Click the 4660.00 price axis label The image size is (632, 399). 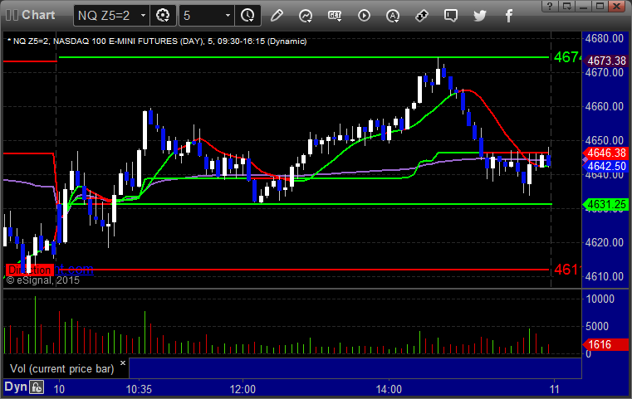pos(605,106)
